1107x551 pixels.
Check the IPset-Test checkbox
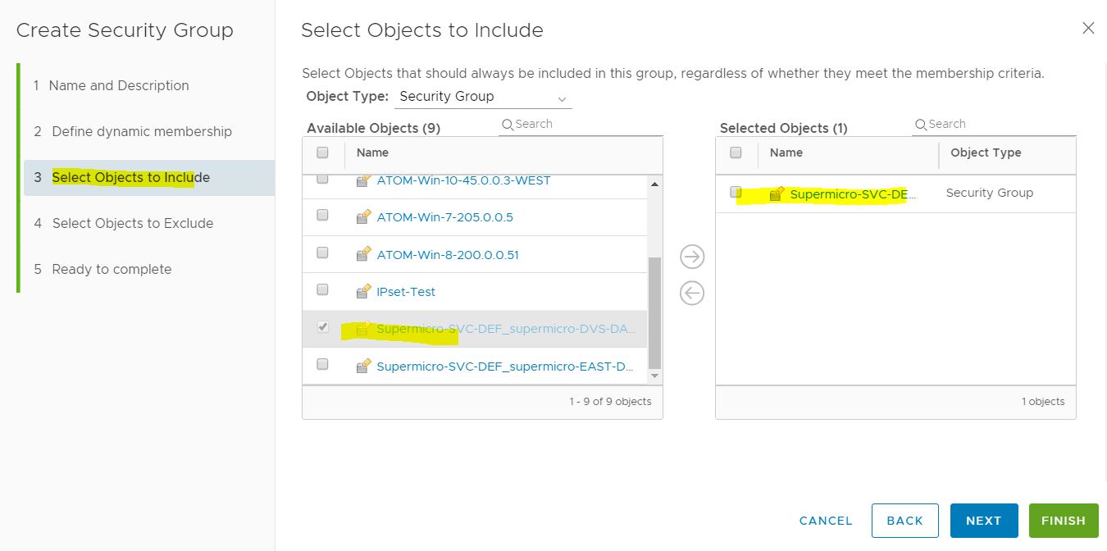(322, 289)
